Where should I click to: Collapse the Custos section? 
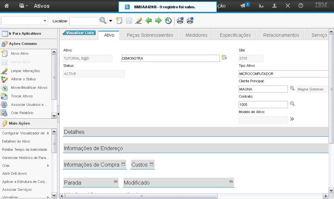pyautogui.click(x=152, y=164)
